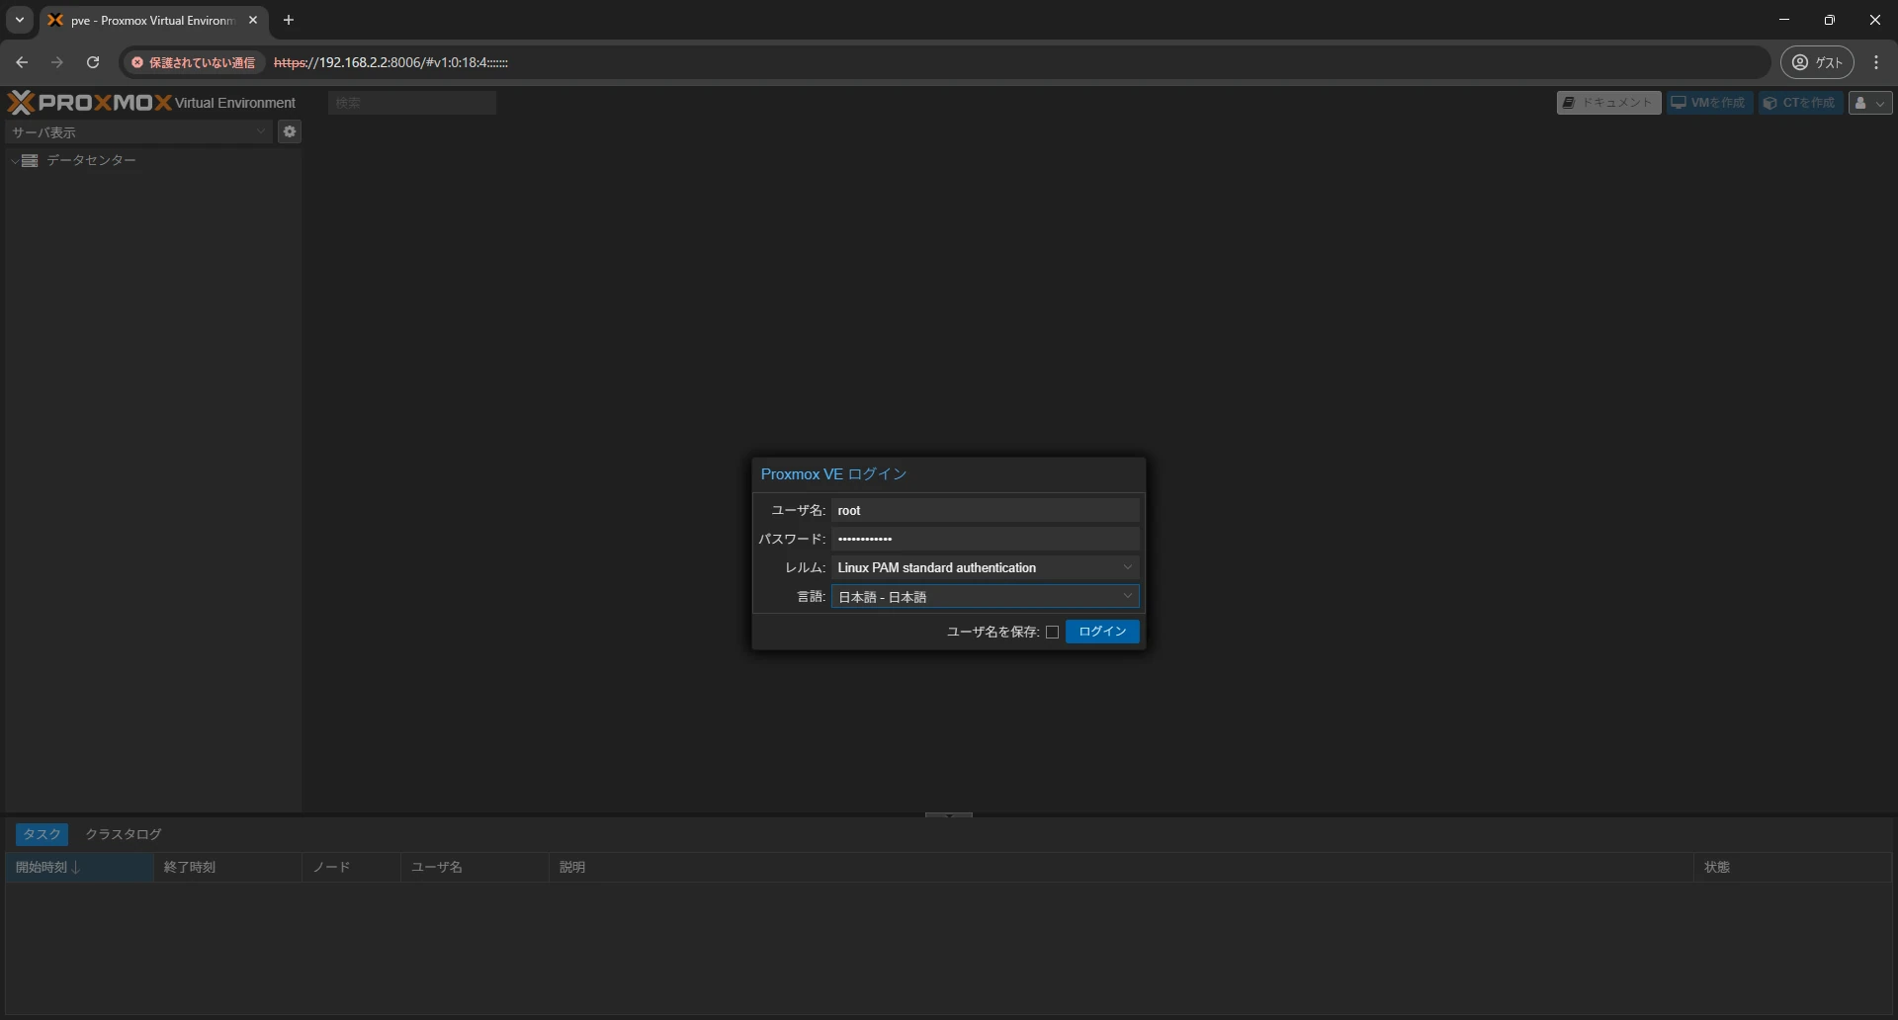Click the ログイン login button
The image size is (1898, 1020).
coord(1102,632)
